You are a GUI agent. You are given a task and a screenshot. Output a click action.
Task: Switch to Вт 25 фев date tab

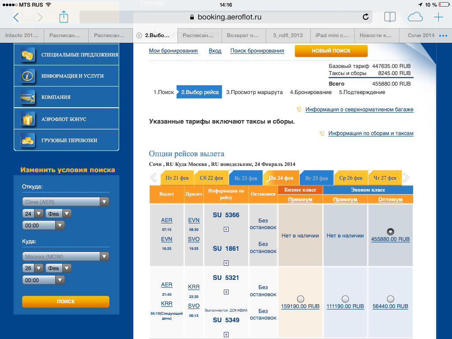316,178
